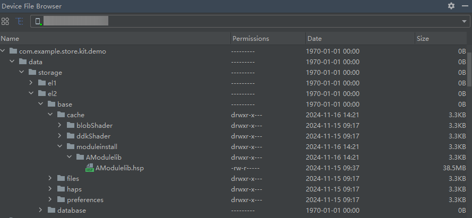Click the tree view icon in toolbar
Screen dimensions: 472x218
tap(20, 21)
